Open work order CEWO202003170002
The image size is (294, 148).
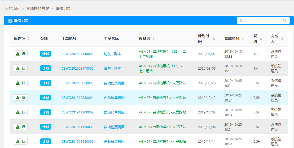(77, 68)
